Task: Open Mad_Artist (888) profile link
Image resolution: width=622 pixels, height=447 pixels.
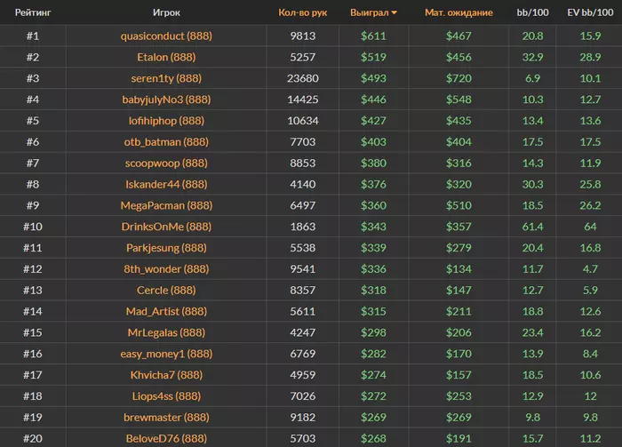Action: [x=166, y=311]
